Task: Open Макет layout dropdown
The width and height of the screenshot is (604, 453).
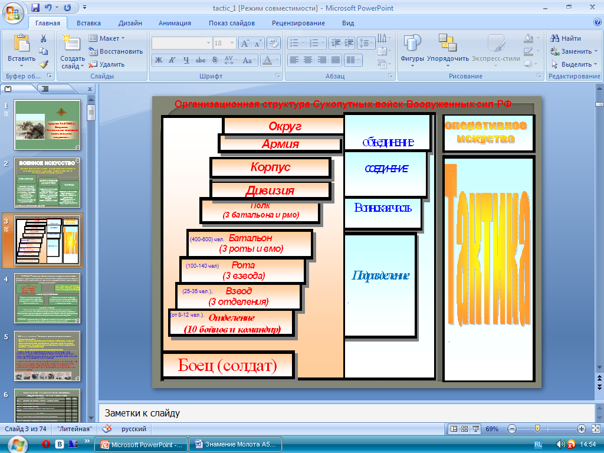Action: (x=107, y=38)
